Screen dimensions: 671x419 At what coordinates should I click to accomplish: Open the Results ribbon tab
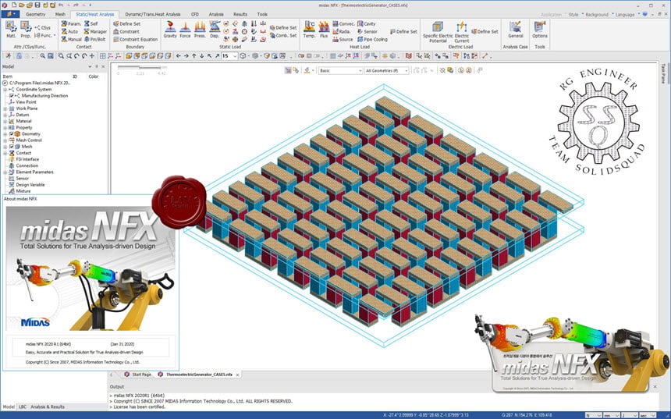pos(240,14)
